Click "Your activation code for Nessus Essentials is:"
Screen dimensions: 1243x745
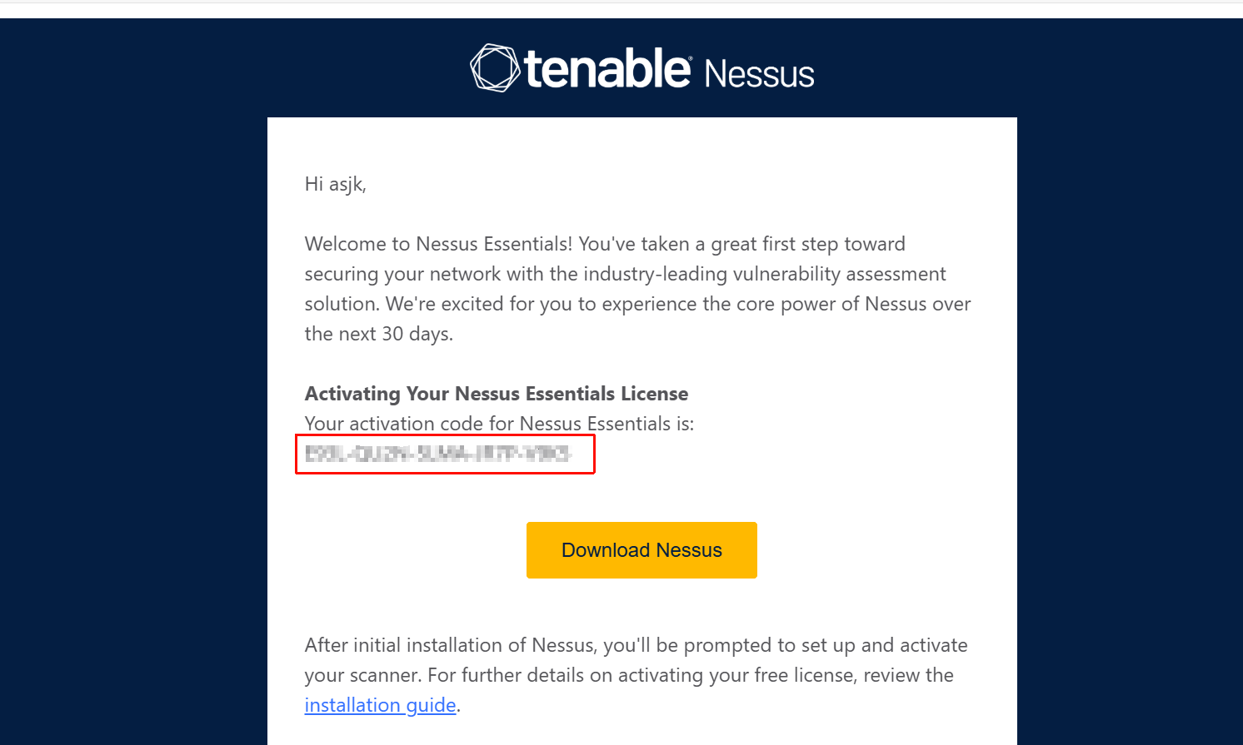tap(499, 424)
